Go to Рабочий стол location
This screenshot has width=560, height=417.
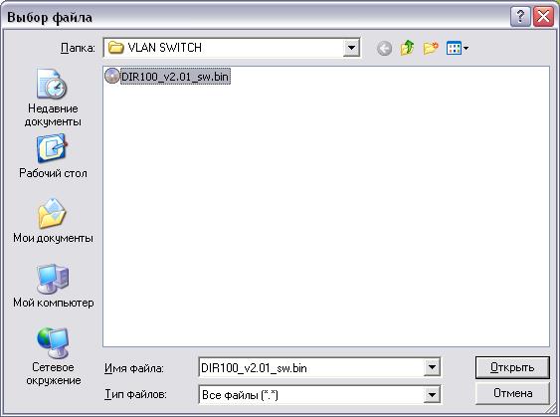pyautogui.click(x=53, y=156)
